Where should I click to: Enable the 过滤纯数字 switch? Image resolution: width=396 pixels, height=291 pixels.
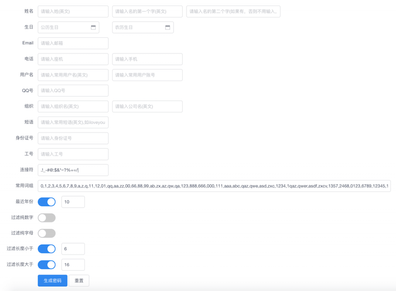(x=47, y=218)
